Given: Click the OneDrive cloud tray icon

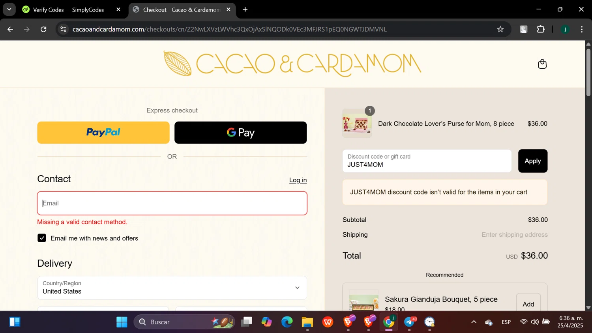Looking at the screenshot, I should [x=489, y=322].
